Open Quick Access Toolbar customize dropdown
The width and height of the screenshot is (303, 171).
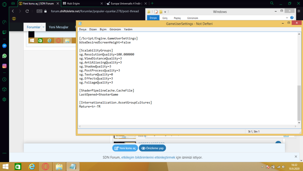(165, 12)
